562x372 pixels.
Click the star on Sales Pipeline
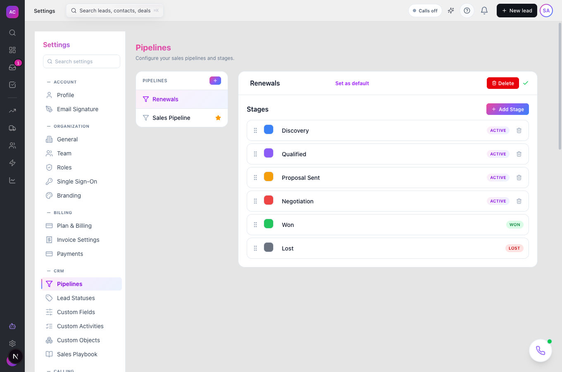[218, 118]
